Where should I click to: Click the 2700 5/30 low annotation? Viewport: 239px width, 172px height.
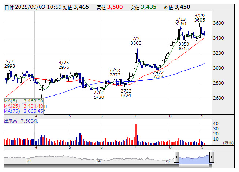pyautogui.click(x=99, y=95)
